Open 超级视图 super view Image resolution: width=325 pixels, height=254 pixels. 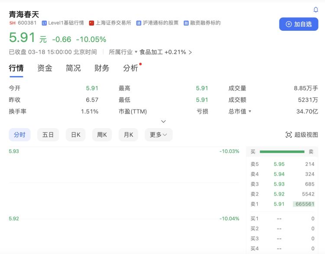(302, 135)
